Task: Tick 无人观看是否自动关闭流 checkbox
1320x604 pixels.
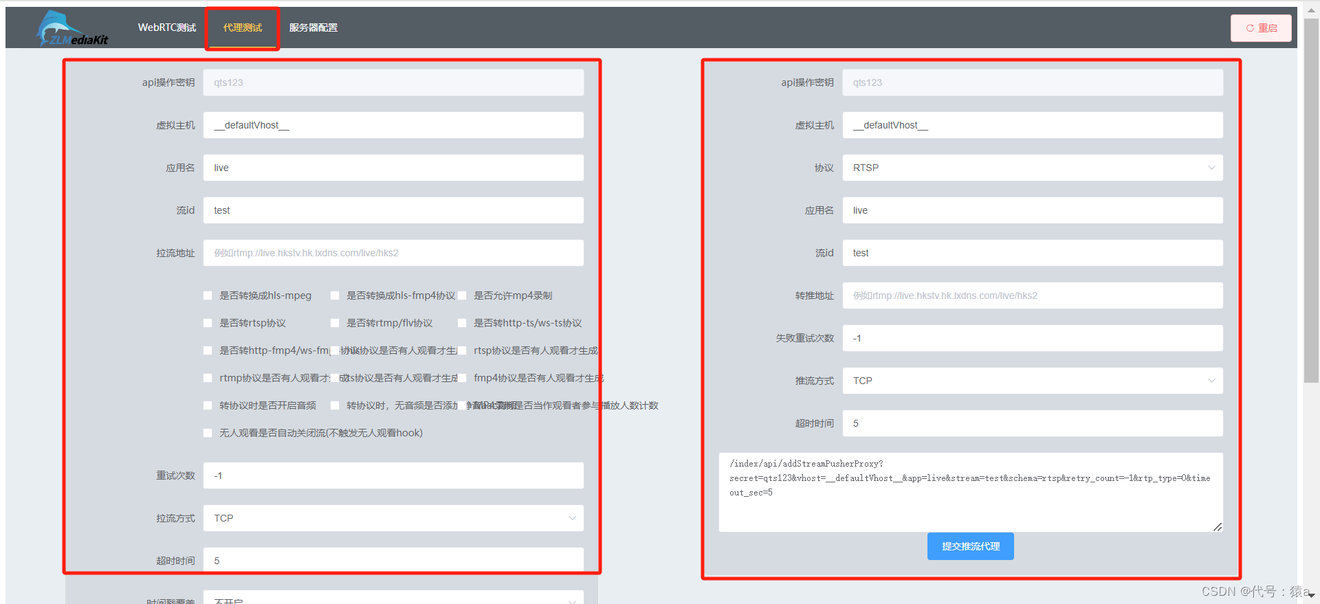Action: click(208, 433)
